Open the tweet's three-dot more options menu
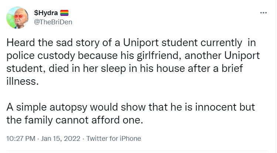Screen dimensions: 277x153 (x=263, y=13)
